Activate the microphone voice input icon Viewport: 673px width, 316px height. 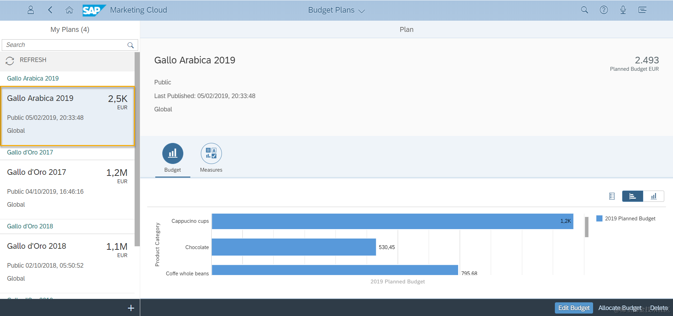623,10
